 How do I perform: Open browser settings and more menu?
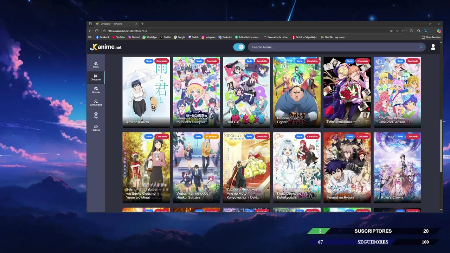[432, 31]
